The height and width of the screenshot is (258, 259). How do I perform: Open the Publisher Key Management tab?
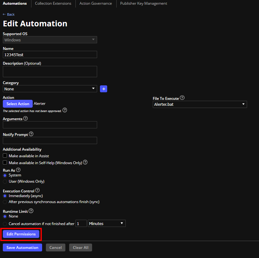[143, 3]
